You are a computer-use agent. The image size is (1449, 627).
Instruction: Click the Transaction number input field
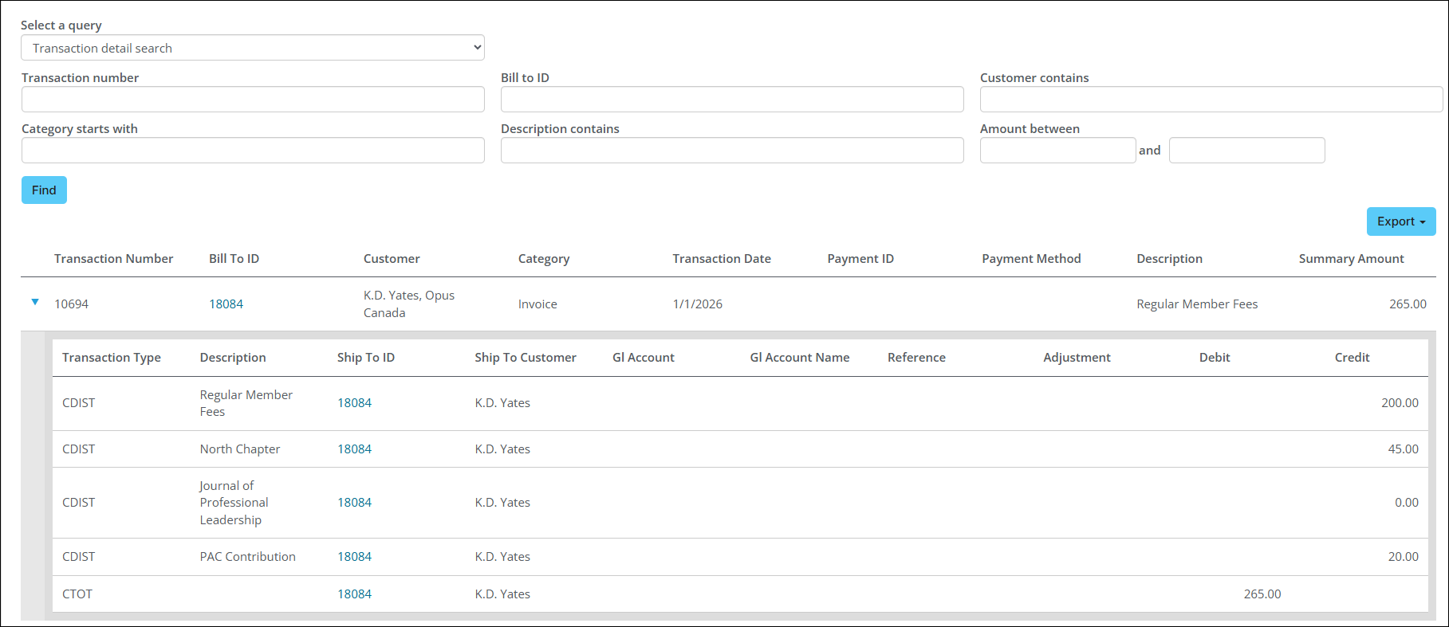point(253,100)
